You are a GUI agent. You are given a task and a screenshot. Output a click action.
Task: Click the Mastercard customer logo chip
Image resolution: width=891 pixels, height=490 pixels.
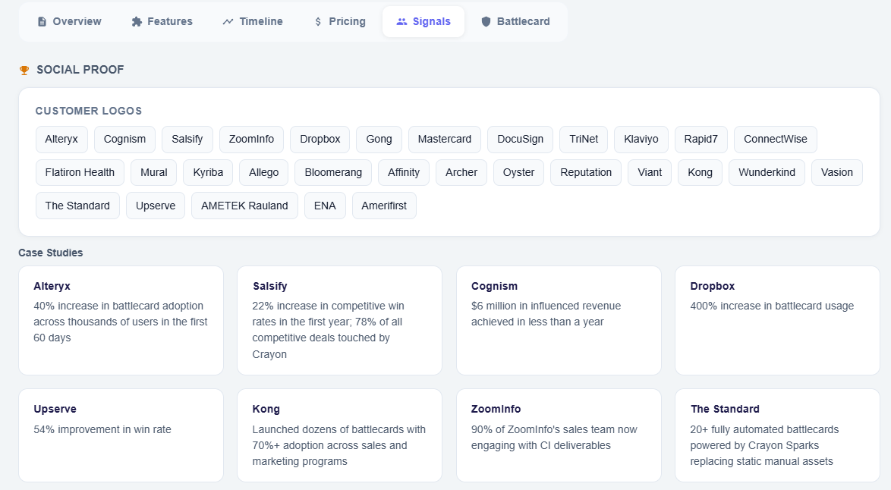pyautogui.click(x=445, y=139)
